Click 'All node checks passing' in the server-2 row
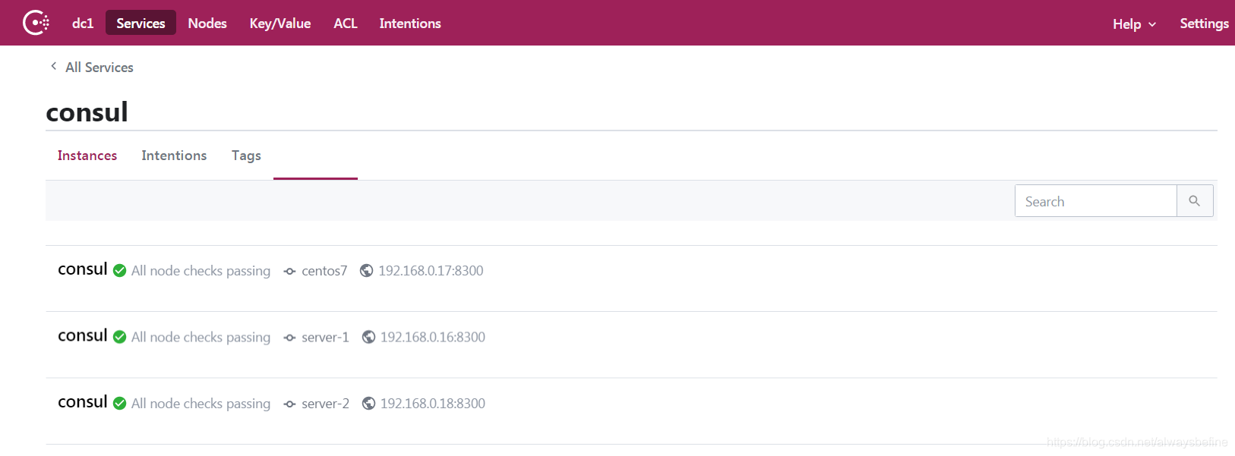 tap(201, 404)
